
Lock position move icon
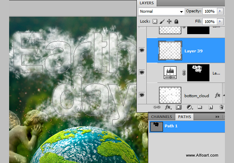pos(169,21)
